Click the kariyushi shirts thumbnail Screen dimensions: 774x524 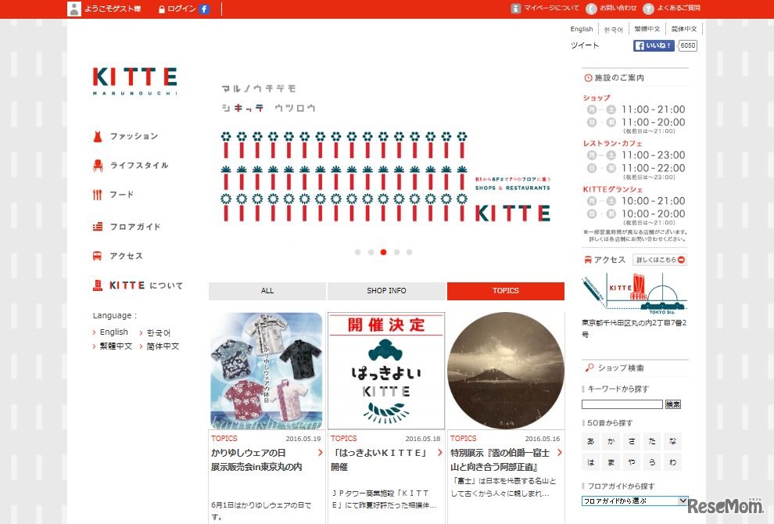[267, 371]
